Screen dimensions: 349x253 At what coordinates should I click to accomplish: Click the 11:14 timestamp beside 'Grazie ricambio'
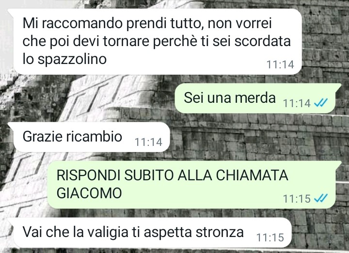[148, 142]
